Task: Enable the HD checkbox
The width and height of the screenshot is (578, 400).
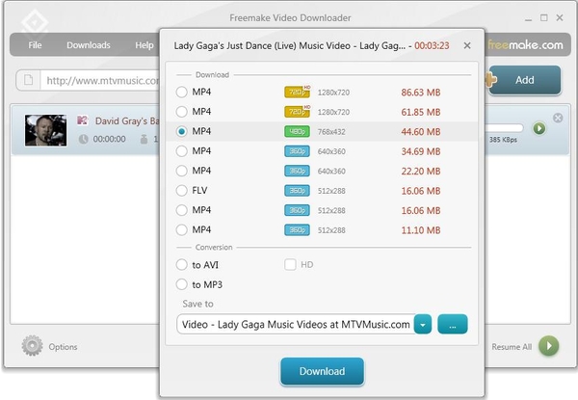Action: click(290, 264)
